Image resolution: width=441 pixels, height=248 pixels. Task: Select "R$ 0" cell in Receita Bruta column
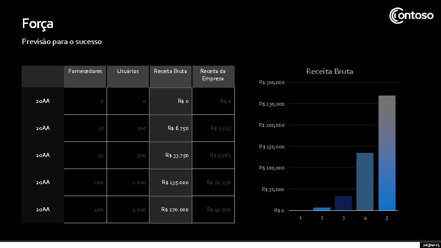click(170, 101)
